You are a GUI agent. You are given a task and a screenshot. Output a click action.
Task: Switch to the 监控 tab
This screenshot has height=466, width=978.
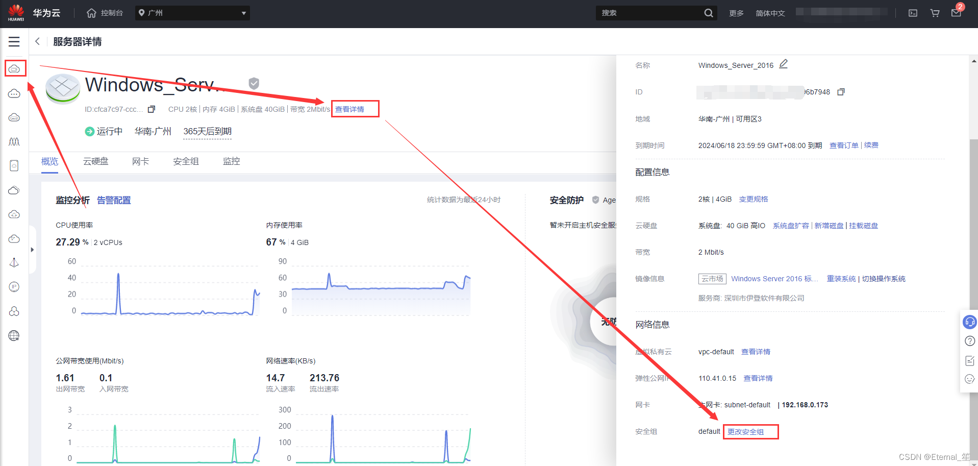[231, 161]
